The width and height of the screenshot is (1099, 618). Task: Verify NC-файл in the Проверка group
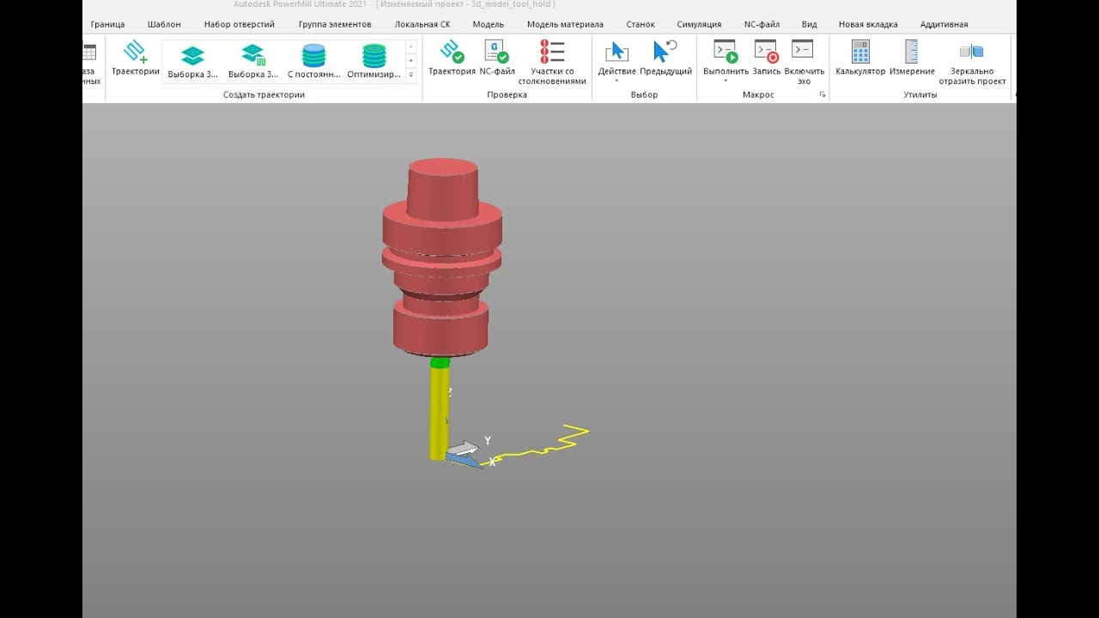(497, 58)
